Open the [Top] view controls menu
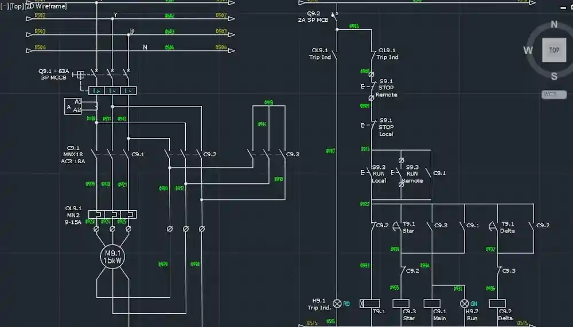Screen dimensions: 573x327 coord(16,6)
